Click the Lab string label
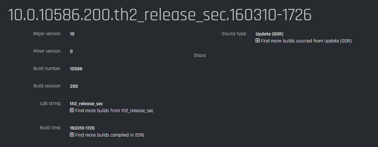The image size is (378, 147). 50,103
